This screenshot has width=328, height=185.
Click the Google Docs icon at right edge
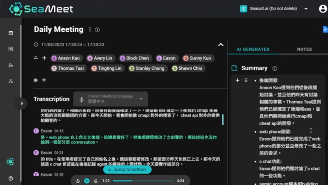[325, 29]
